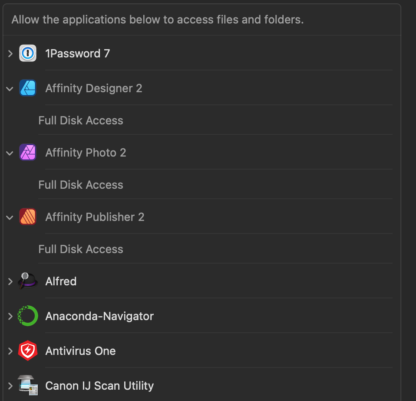The height and width of the screenshot is (401, 416).
Task: Select Full Disk Access under Affinity Photo 2
Action: point(81,185)
